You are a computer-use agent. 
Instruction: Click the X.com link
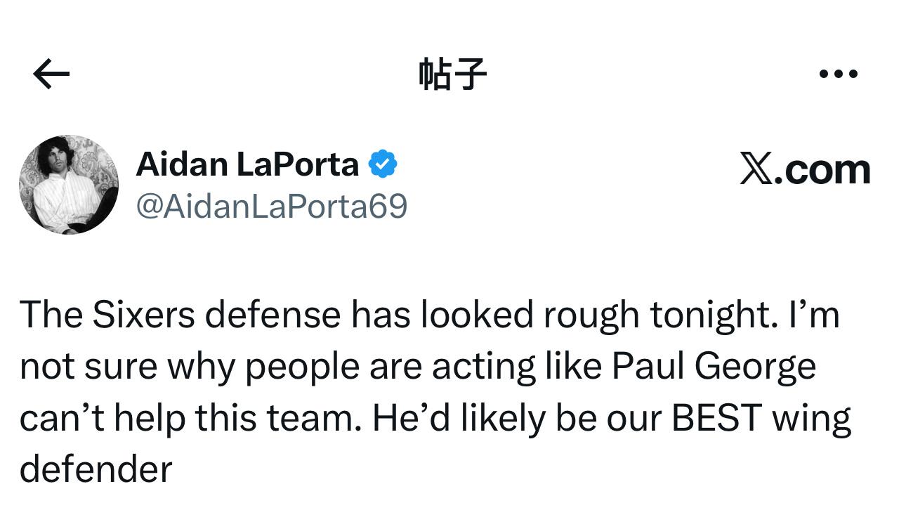pyautogui.click(x=805, y=167)
